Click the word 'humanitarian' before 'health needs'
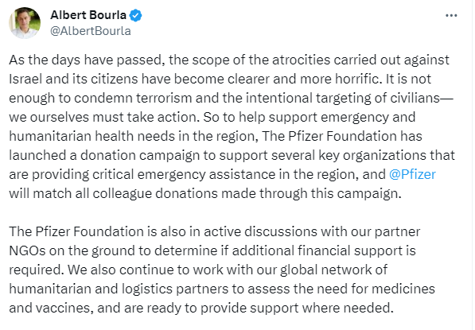 [x=50, y=136]
